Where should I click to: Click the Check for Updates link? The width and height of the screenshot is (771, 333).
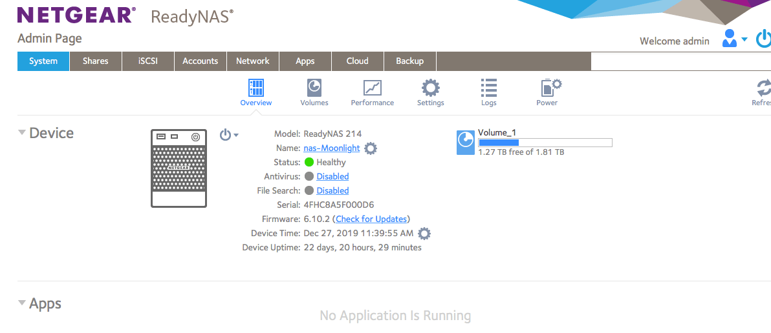[371, 219]
